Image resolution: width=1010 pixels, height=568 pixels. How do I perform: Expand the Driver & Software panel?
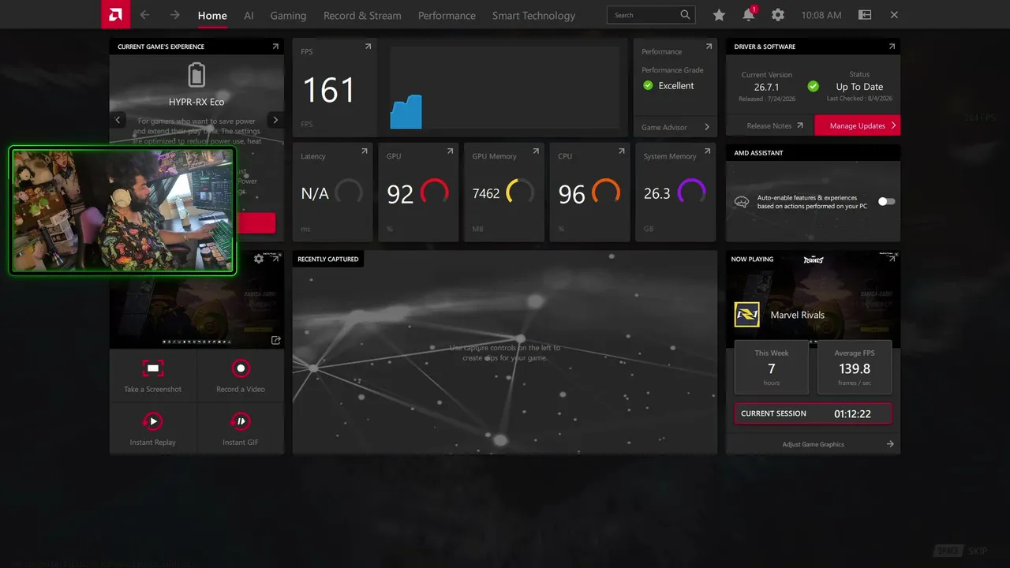click(x=892, y=47)
